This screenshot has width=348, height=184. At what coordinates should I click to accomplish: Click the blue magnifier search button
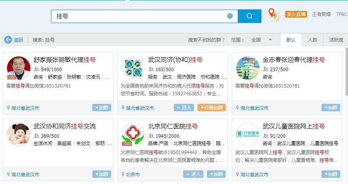point(249,16)
